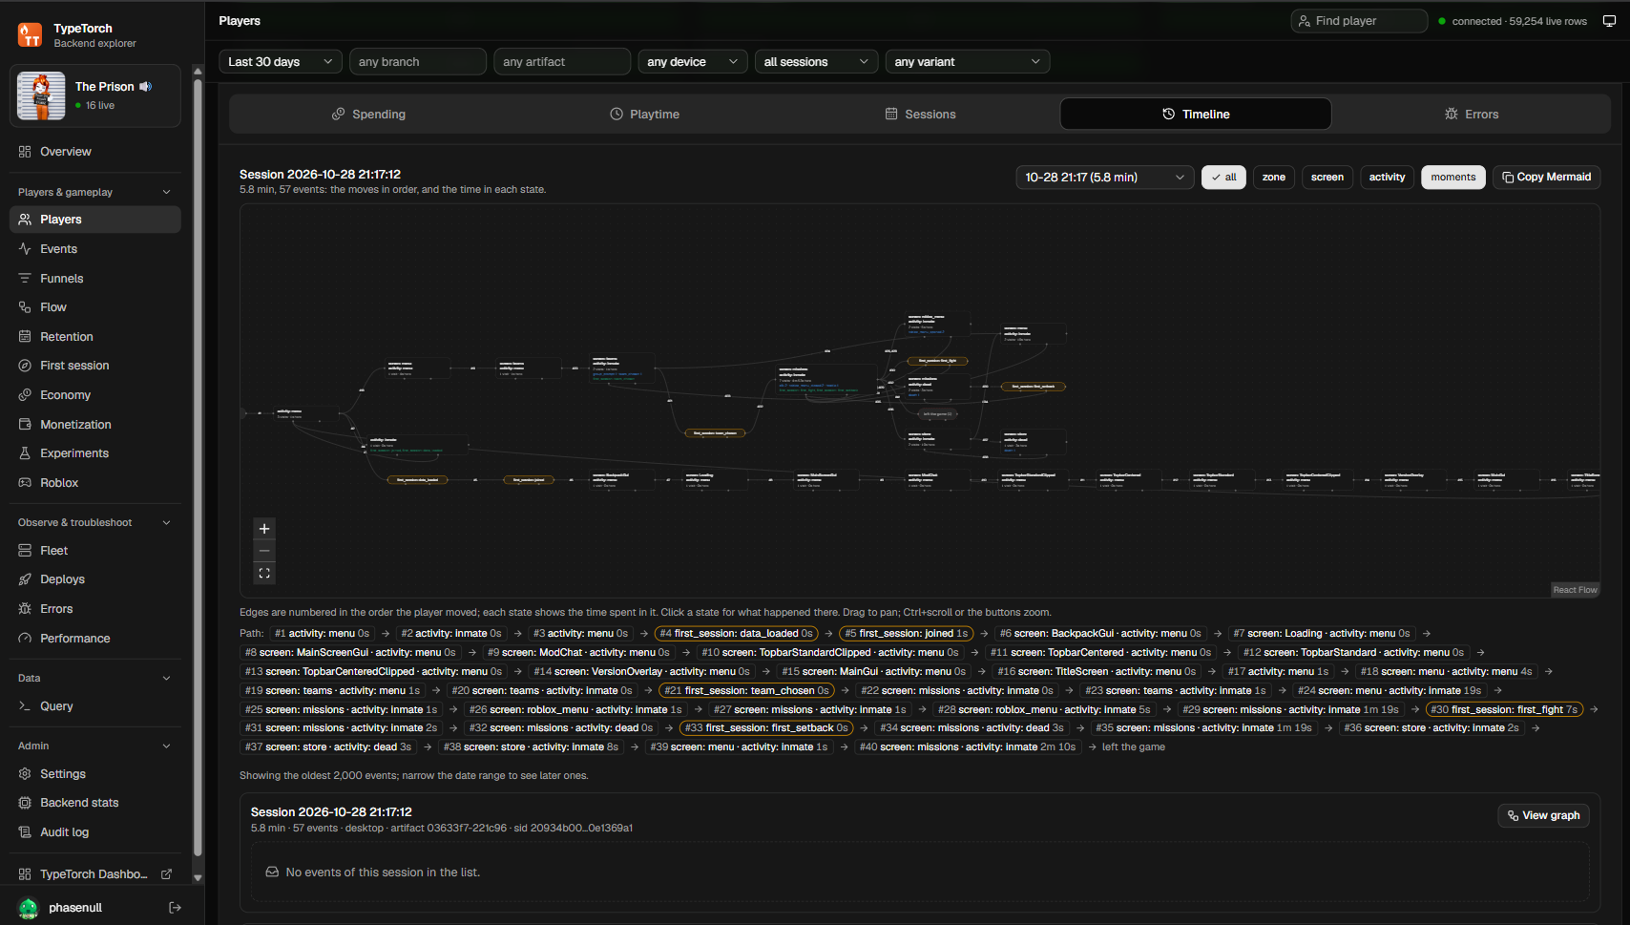This screenshot has width=1630, height=925.
Task: Toggle the 'activity' filter chip
Action: point(1387,178)
